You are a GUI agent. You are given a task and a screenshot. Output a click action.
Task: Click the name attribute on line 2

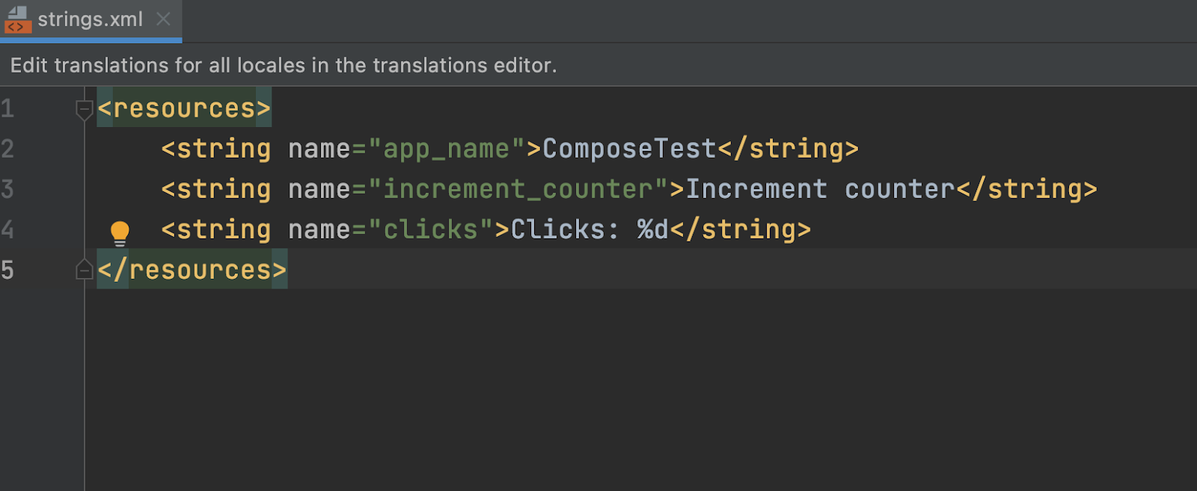(319, 149)
